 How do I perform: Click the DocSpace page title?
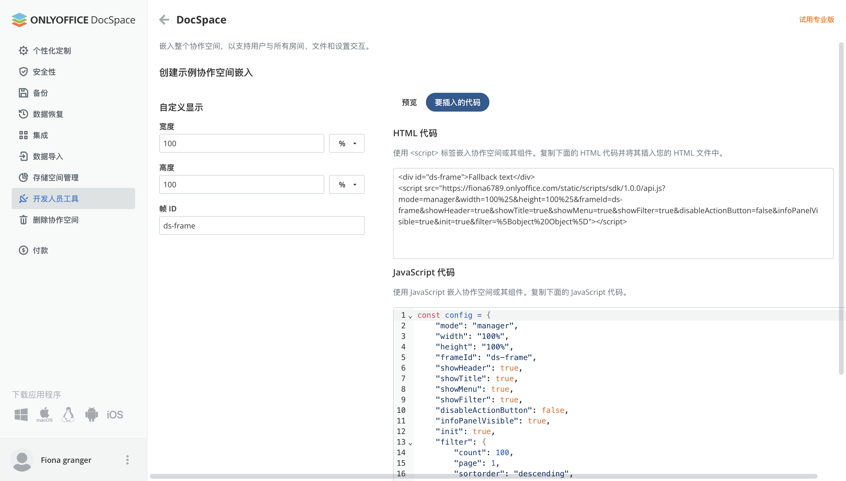(201, 20)
